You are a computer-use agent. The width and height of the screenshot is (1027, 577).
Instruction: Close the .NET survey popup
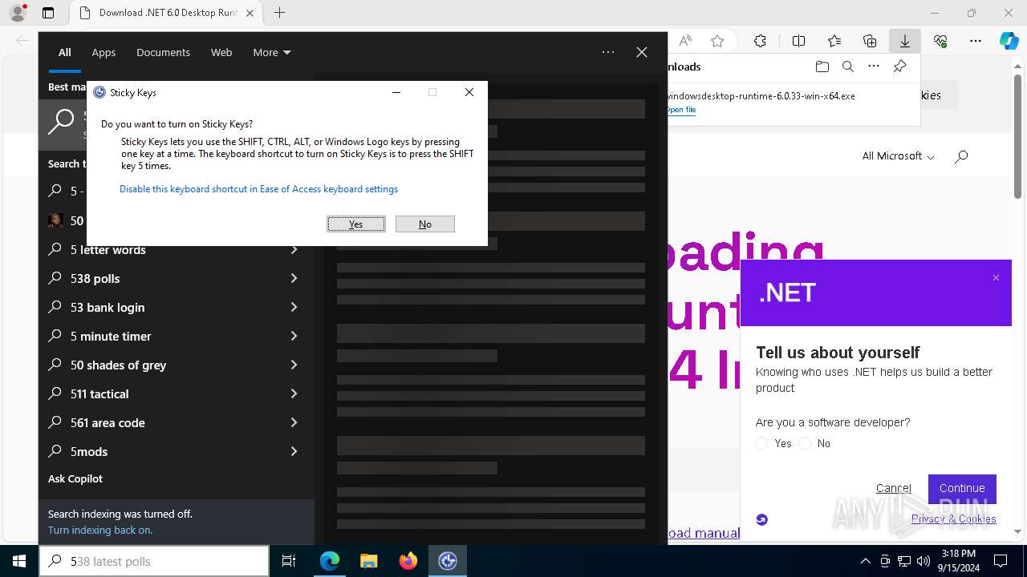tap(996, 278)
